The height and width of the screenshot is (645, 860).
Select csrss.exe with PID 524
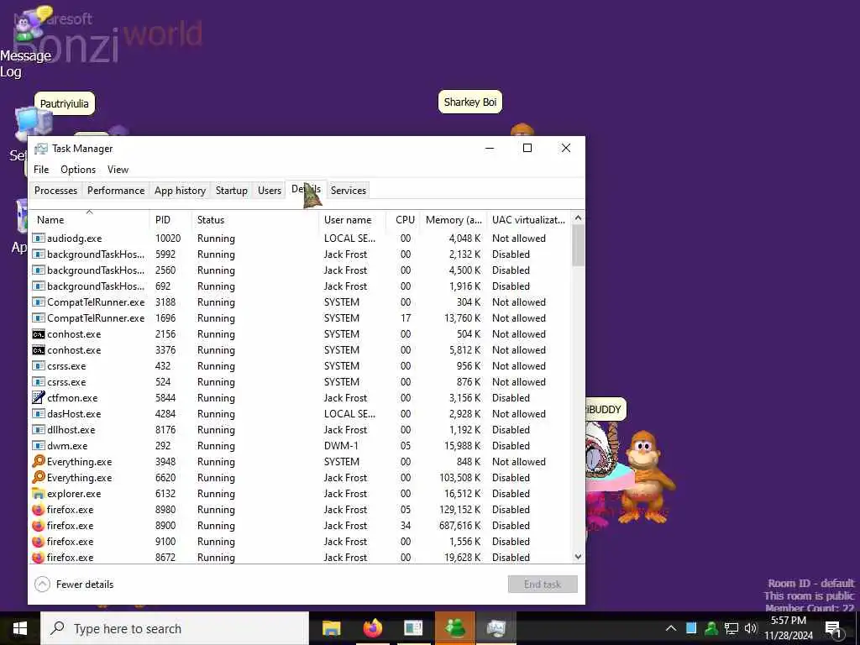click(300, 382)
